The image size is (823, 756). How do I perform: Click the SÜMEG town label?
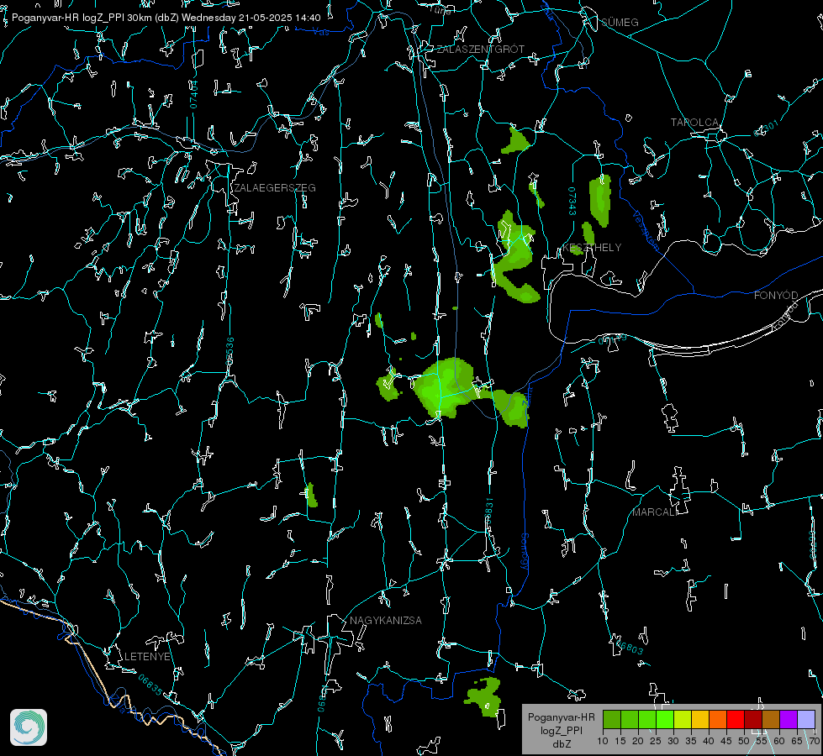(x=620, y=22)
